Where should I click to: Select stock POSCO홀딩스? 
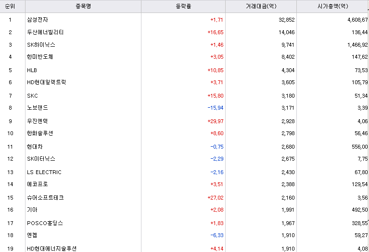45,223
